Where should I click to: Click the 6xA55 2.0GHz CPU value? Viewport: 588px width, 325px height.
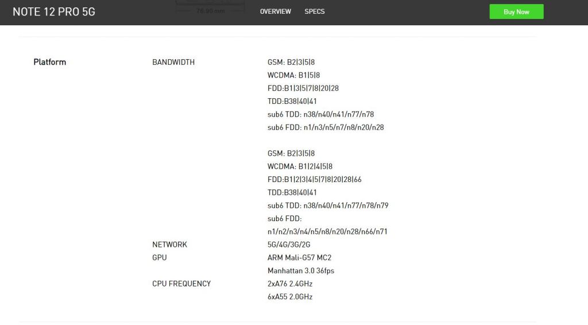pyautogui.click(x=290, y=297)
